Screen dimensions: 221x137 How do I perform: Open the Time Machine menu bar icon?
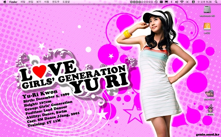click(x=156, y=2)
